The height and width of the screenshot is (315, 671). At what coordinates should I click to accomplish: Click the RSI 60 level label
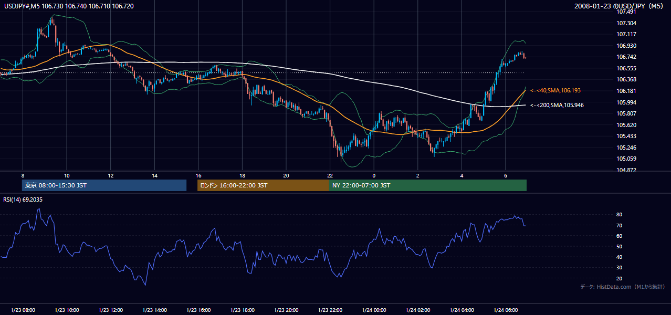tap(620, 236)
